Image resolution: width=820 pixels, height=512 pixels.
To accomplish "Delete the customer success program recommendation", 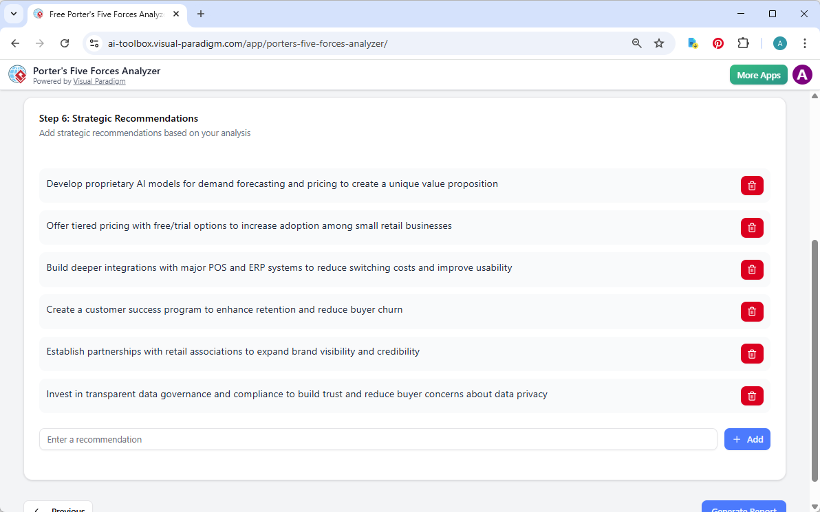I will 752,311.
